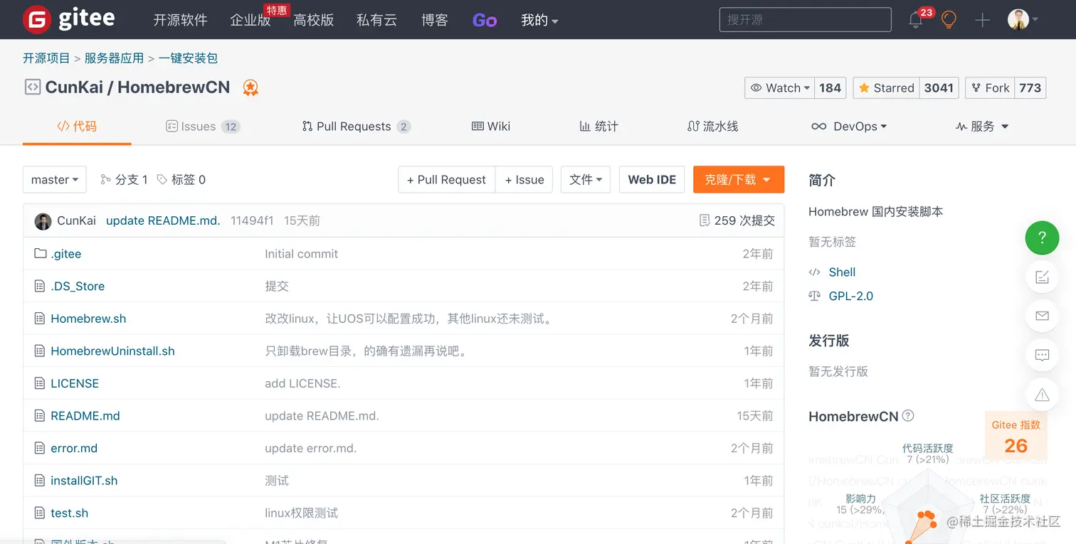This screenshot has width=1076, height=544.
Task: Click the + Issue button
Action: [x=524, y=179]
